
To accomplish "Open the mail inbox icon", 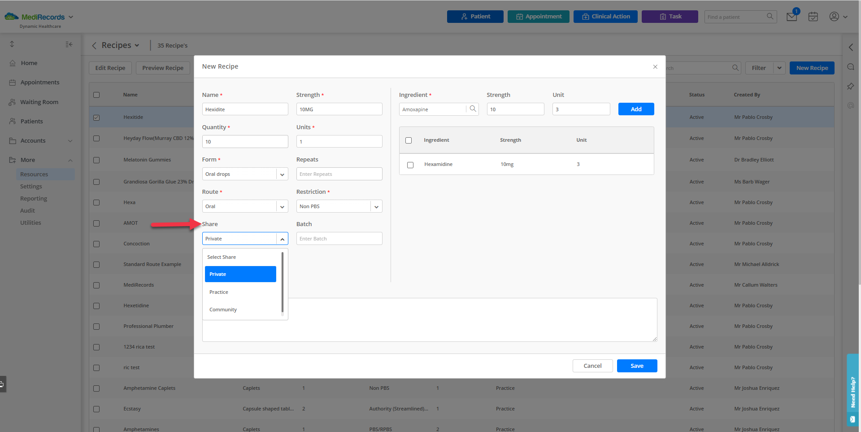I will 791,17.
